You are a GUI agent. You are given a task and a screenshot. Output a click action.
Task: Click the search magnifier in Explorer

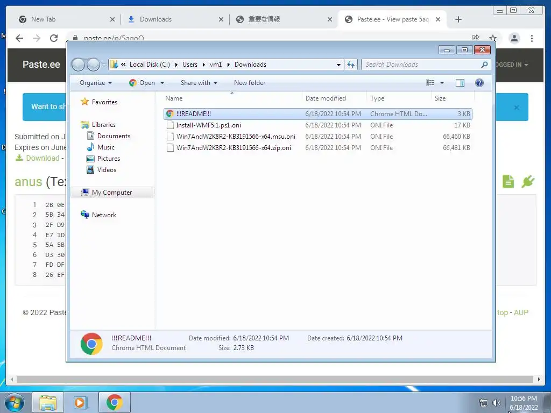pyautogui.click(x=484, y=65)
